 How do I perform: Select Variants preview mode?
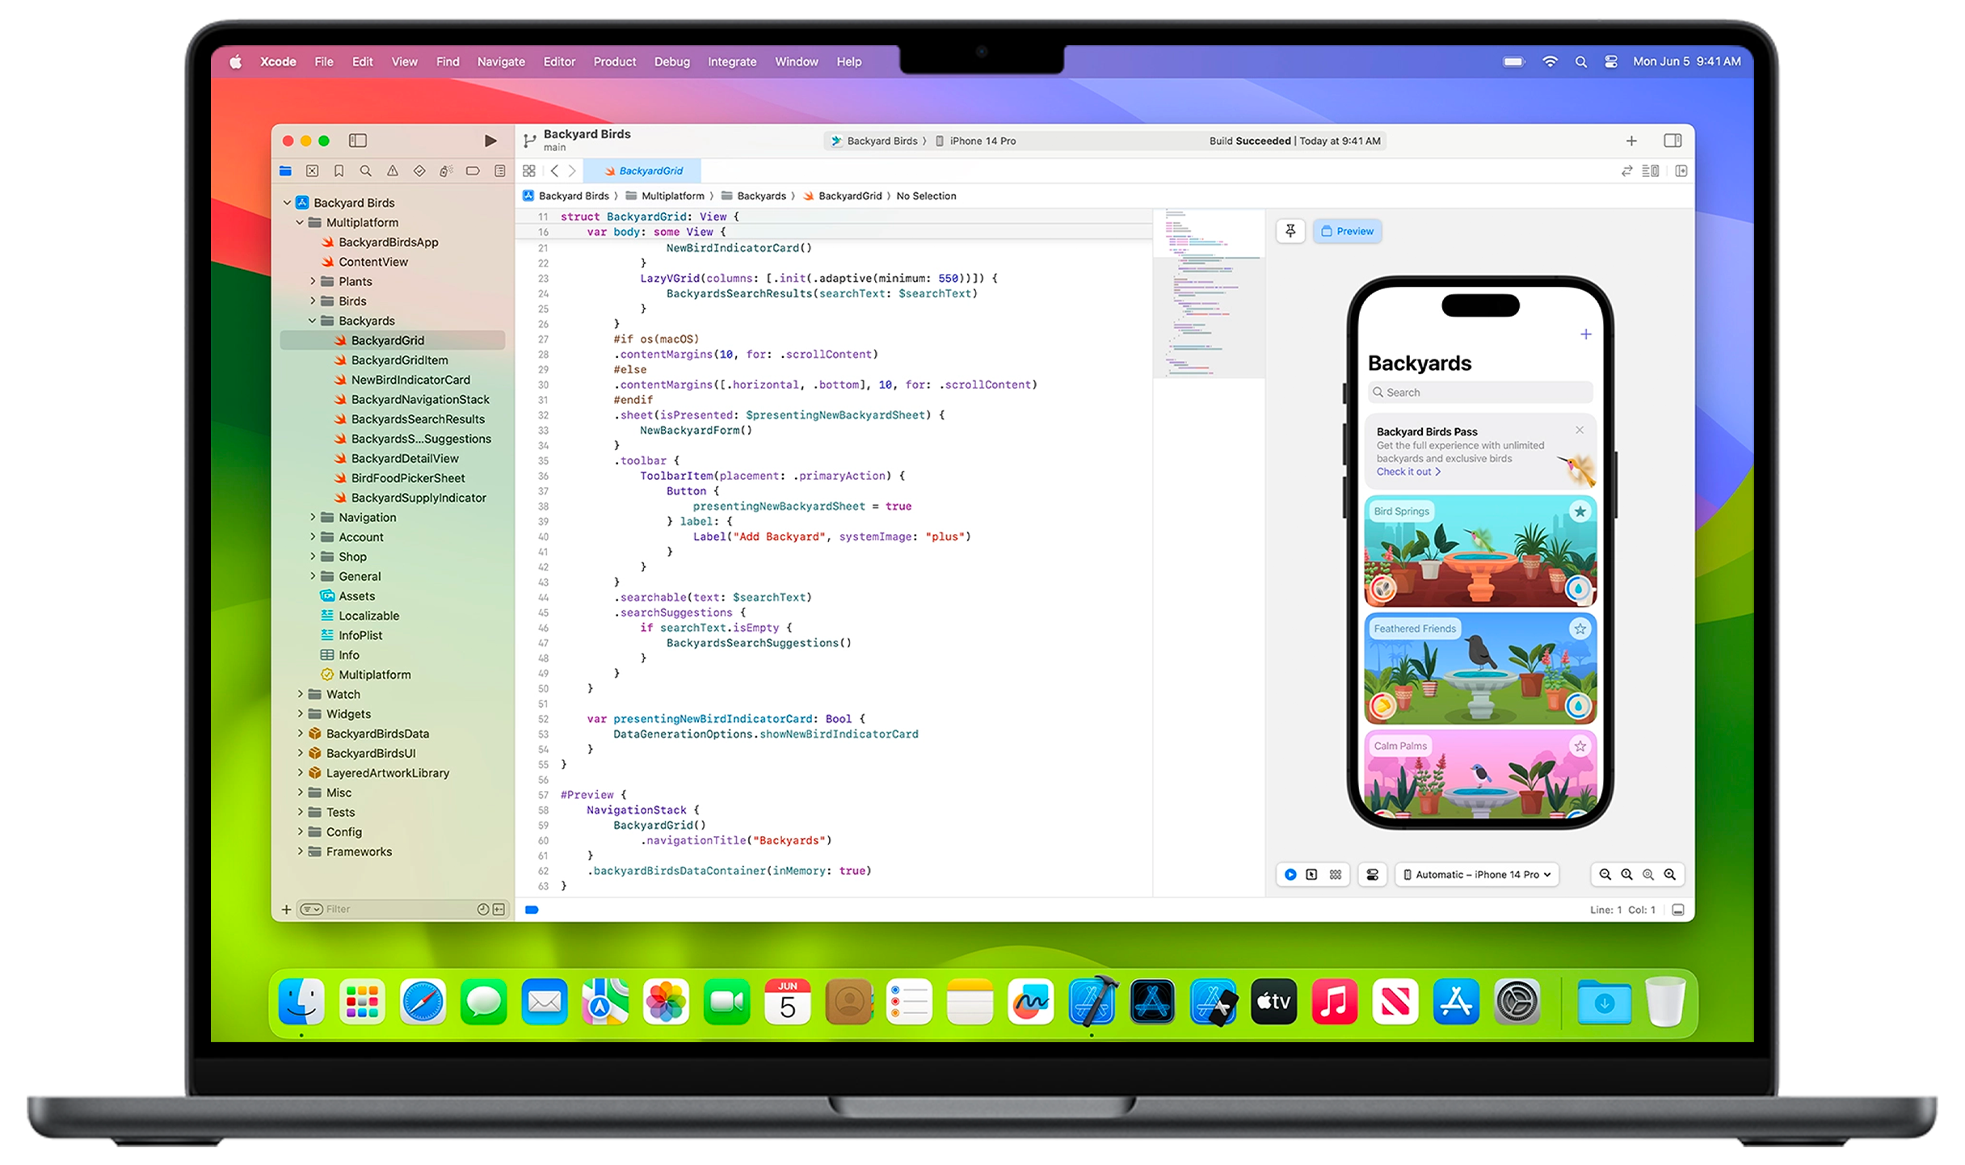(x=1335, y=874)
